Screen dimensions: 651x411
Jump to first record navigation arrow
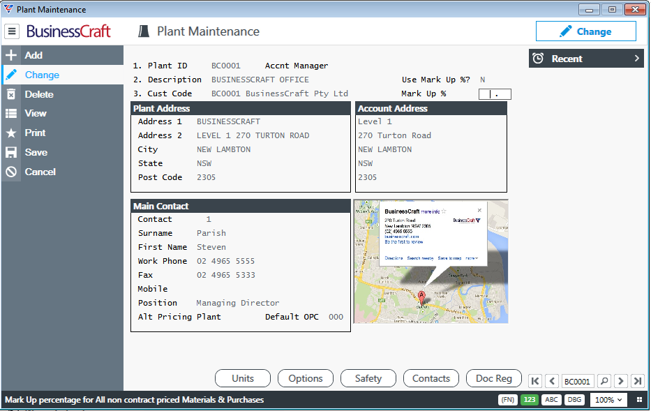click(x=535, y=381)
